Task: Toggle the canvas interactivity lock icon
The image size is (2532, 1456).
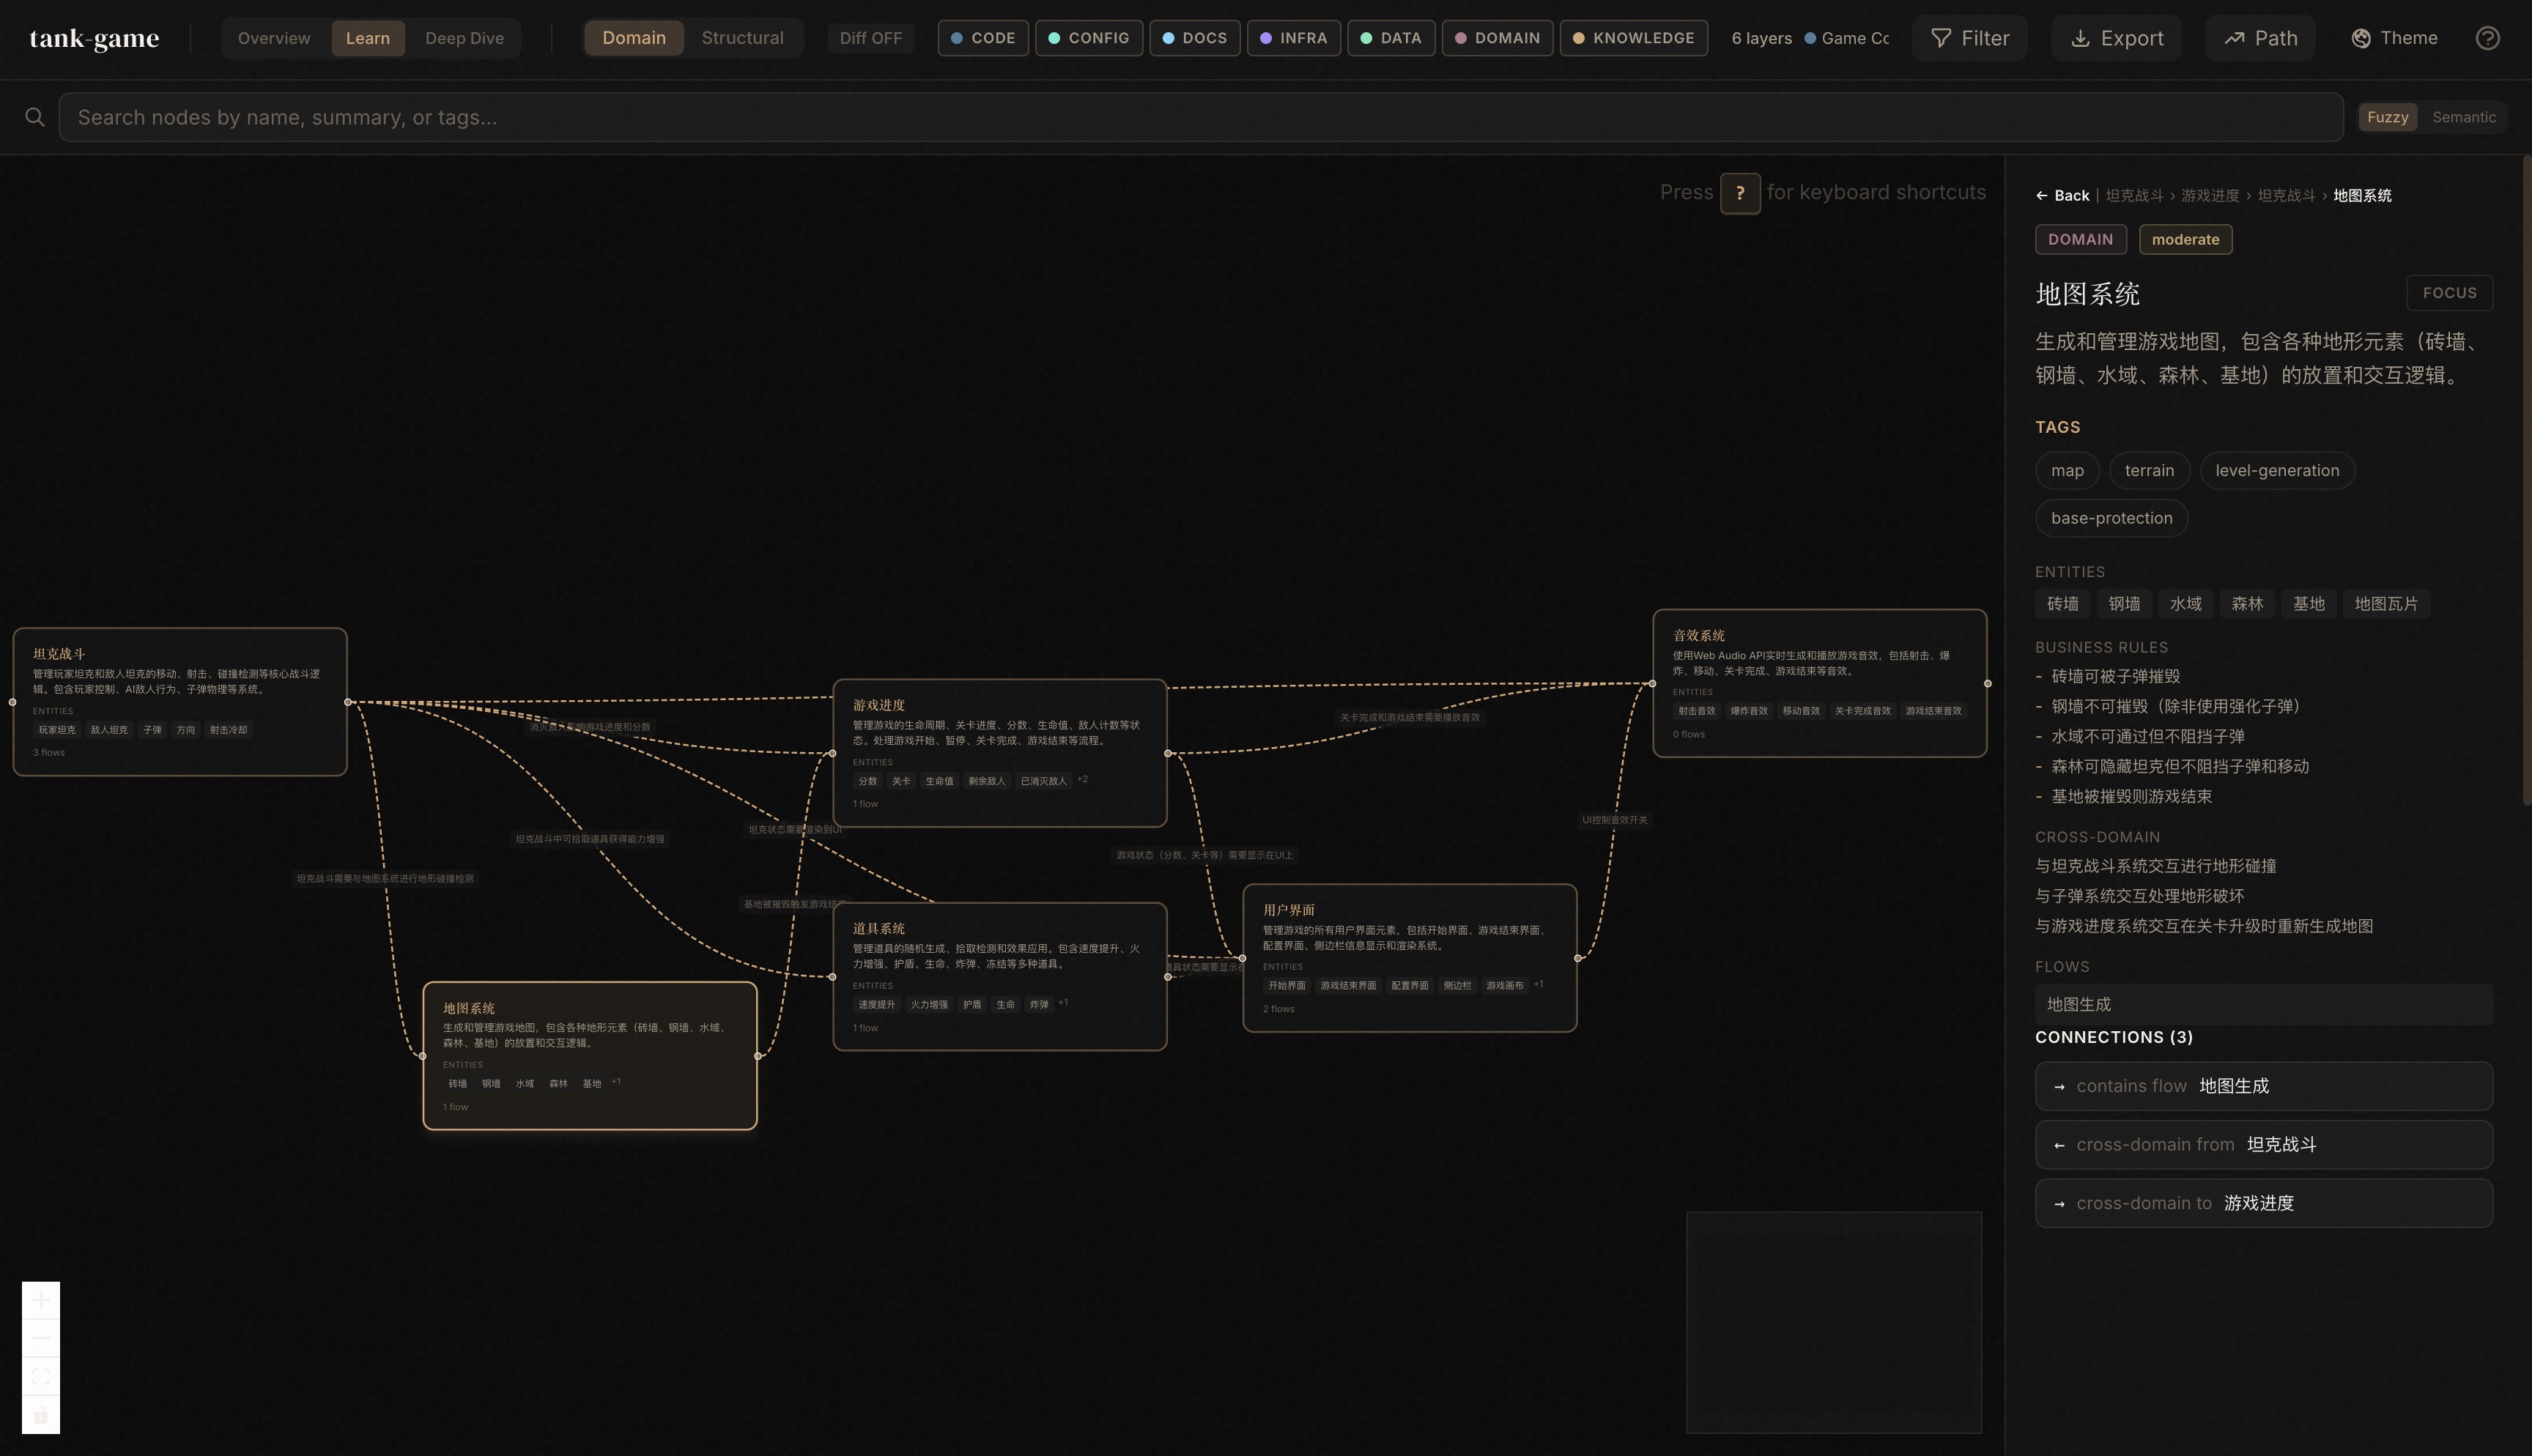Action: (41, 1415)
